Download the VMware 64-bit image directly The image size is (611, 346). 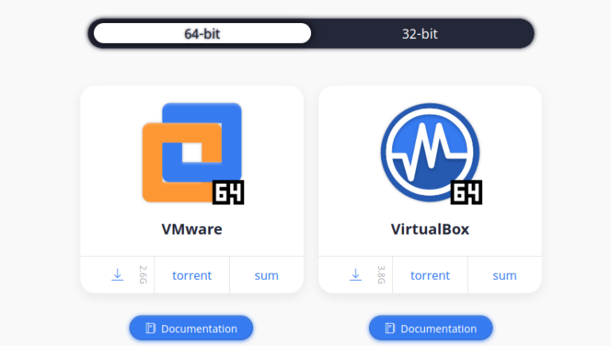tap(117, 274)
